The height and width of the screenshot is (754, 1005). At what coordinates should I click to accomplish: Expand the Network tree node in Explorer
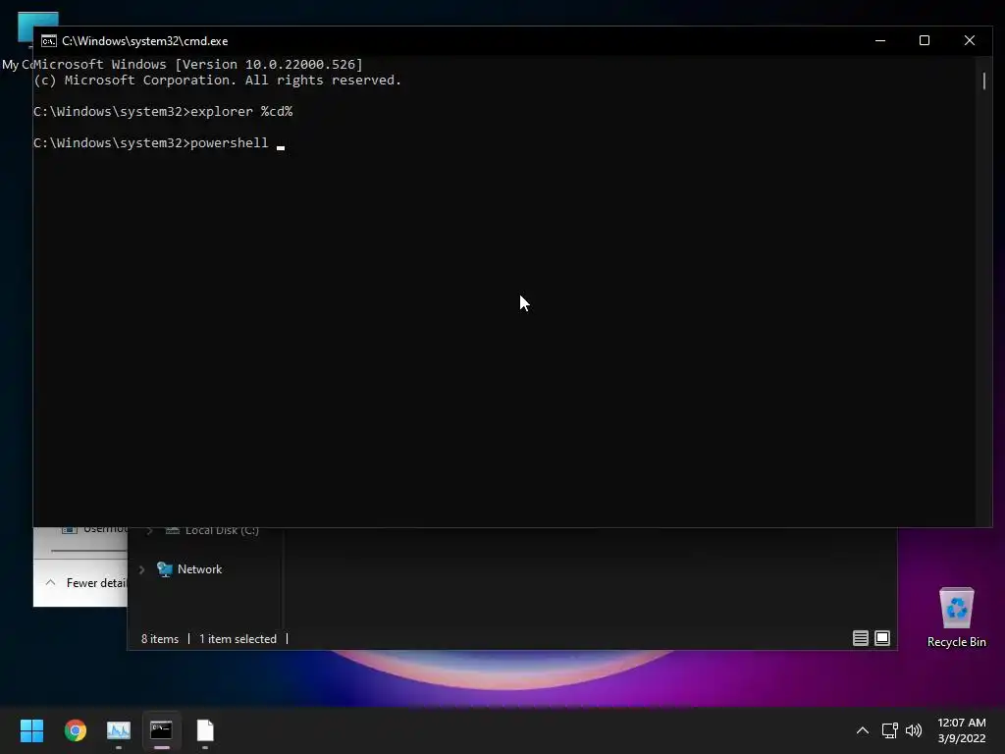141,569
